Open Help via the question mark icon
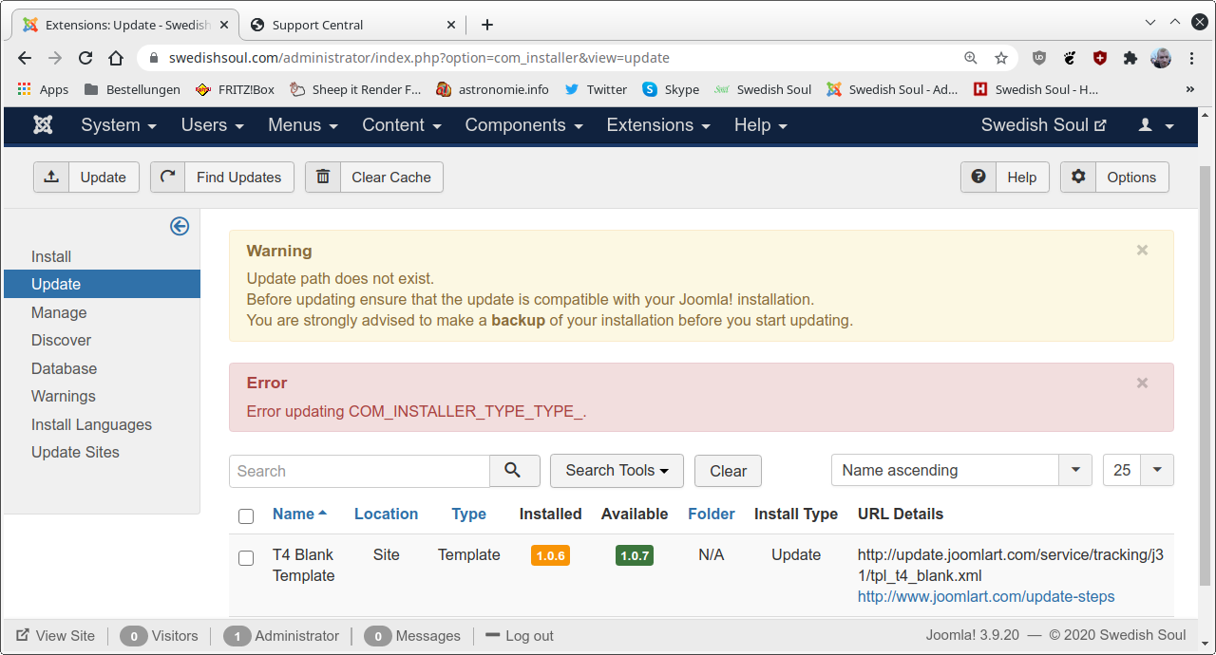Viewport: 1216px width, 655px height. (978, 177)
